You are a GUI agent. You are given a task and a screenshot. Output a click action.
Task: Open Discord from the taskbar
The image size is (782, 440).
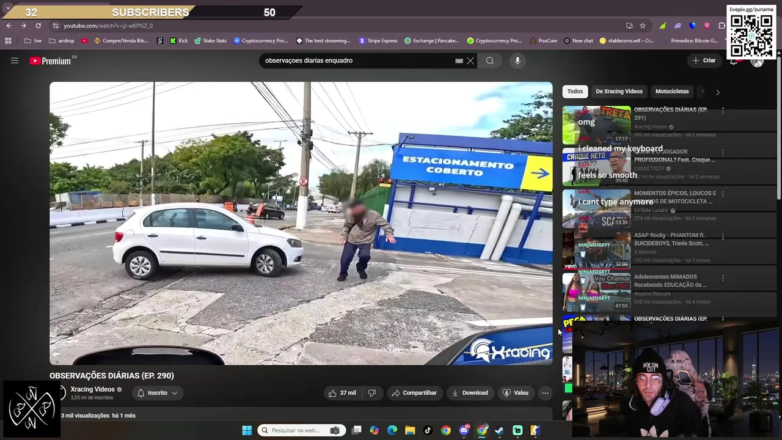[464, 430]
